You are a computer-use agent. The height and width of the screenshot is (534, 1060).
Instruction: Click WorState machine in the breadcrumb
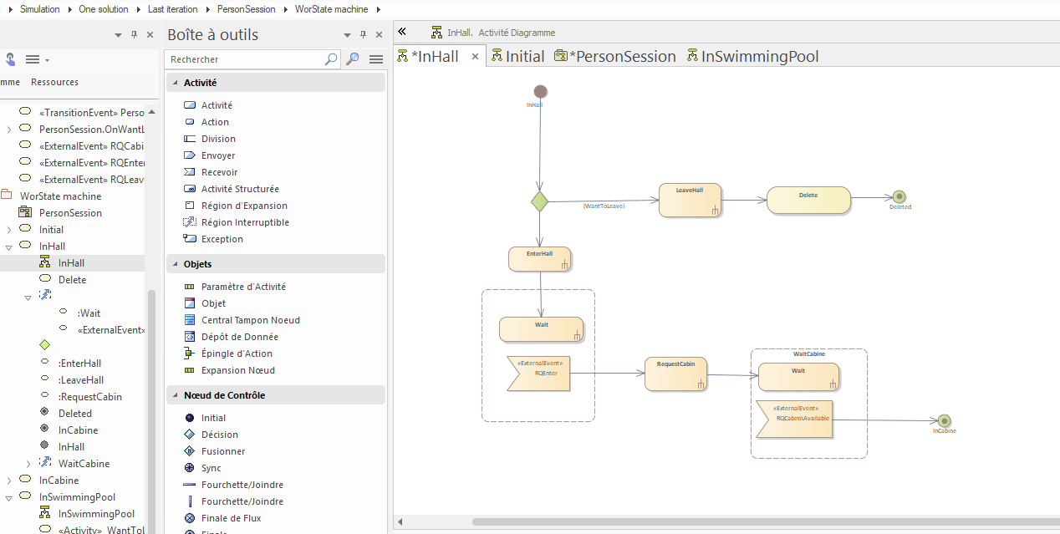(334, 9)
